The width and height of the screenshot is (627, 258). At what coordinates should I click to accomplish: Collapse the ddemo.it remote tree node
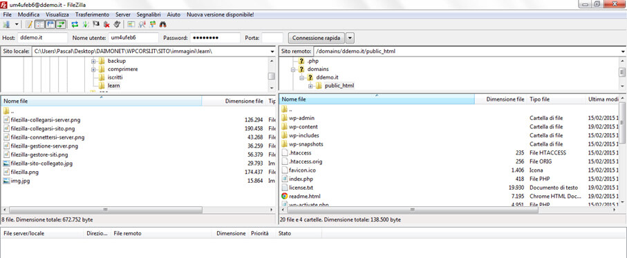point(303,77)
